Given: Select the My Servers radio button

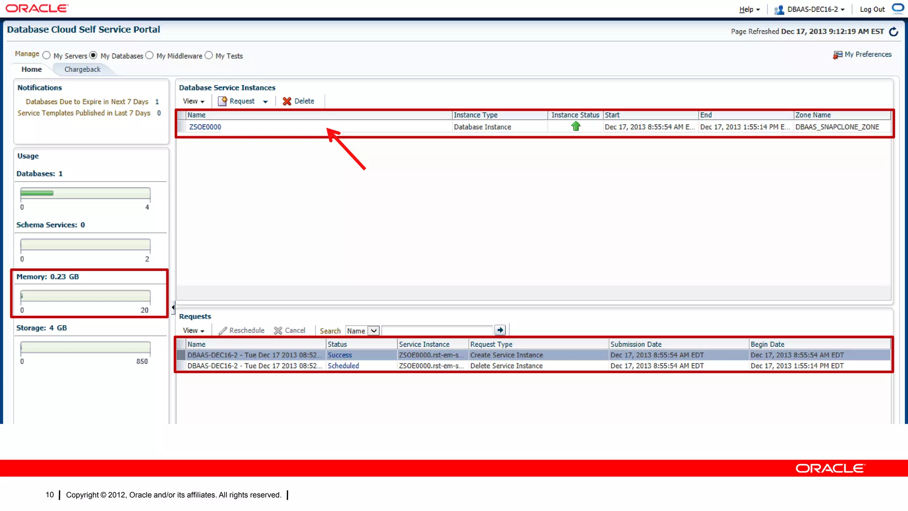Looking at the screenshot, I should 47,55.
